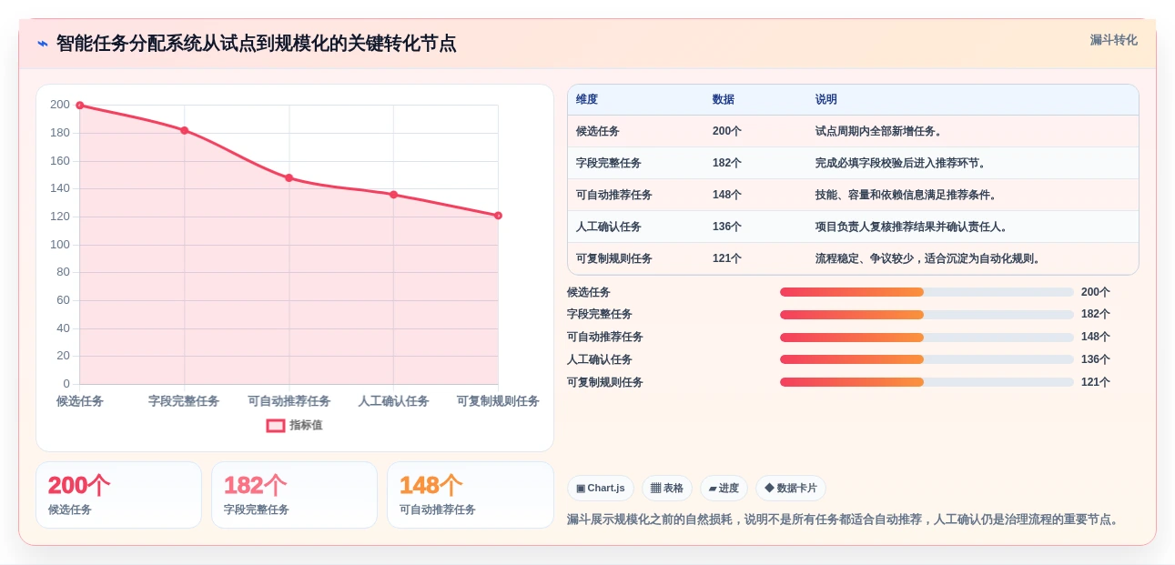Click table cell 121个
1175x565 pixels.
(727, 258)
